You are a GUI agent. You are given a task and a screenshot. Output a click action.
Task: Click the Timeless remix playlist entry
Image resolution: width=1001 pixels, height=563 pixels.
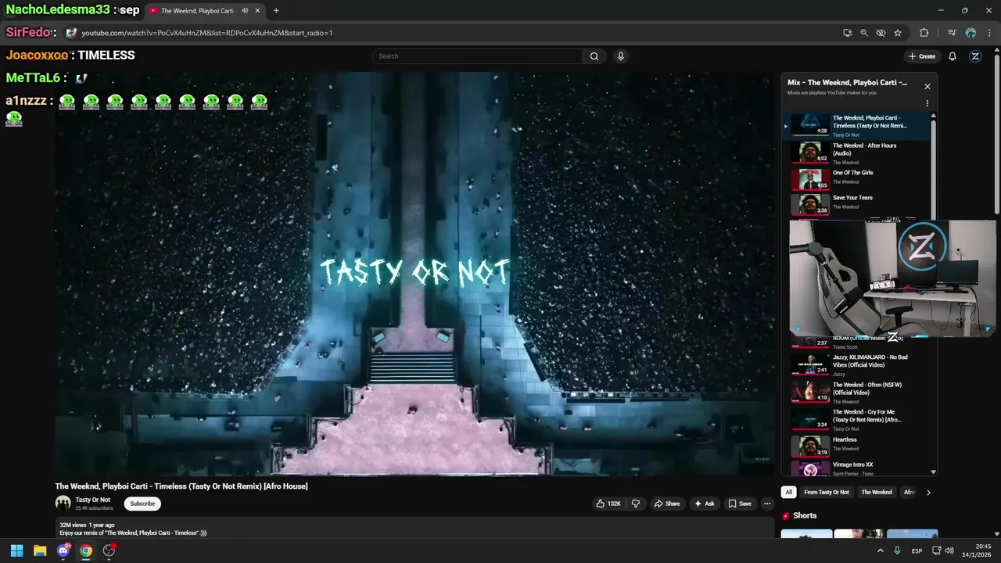tap(856, 126)
